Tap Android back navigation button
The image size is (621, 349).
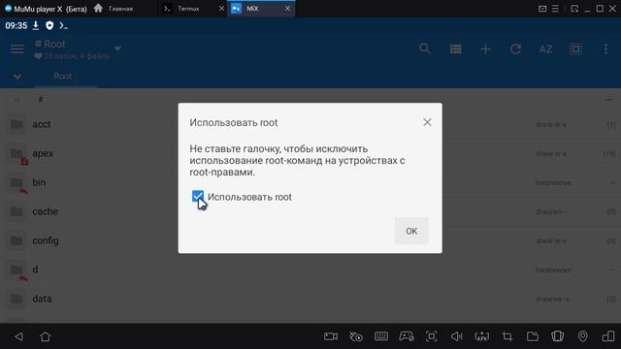pyautogui.click(x=18, y=336)
